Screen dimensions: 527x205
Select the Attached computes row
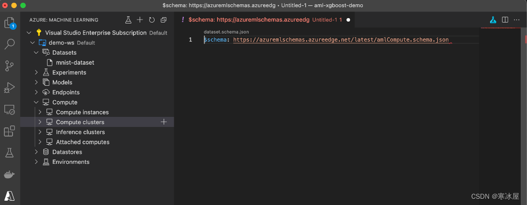coord(97,142)
